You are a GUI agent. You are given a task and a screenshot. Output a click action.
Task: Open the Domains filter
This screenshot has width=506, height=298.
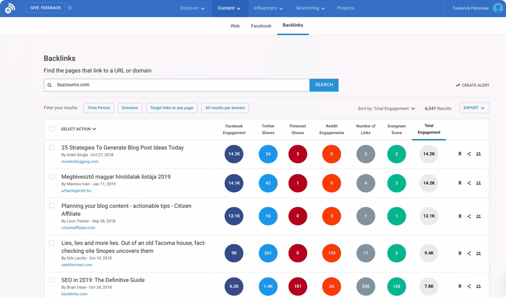(x=130, y=108)
